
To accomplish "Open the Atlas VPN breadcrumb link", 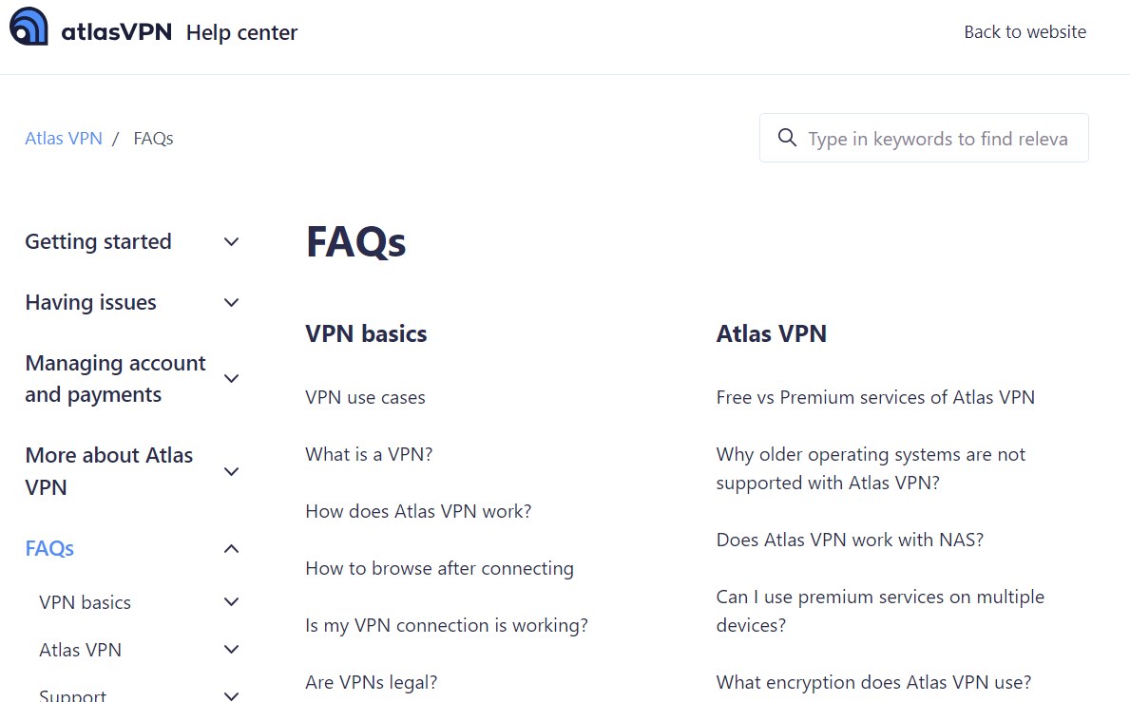I will pos(64,138).
